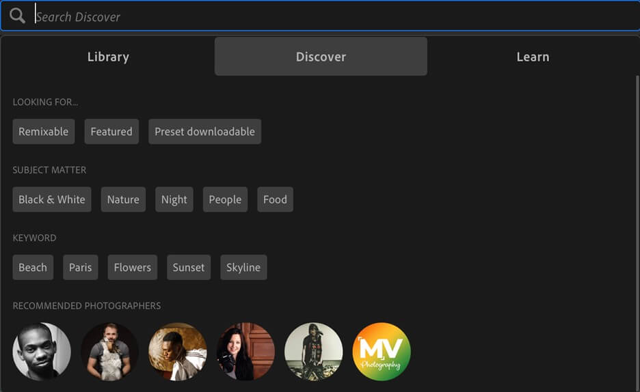Image resolution: width=640 pixels, height=392 pixels.
Task: Select the Preset downloadable filter
Action: click(x=204, y=132)
